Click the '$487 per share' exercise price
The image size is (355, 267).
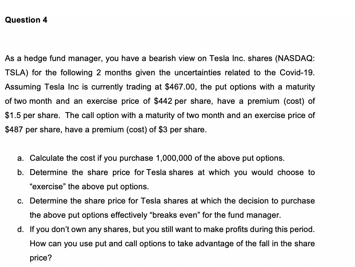point(33,130)
